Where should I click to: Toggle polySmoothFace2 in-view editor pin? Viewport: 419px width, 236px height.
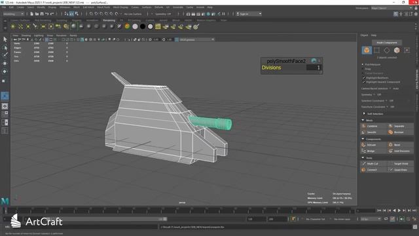tap(314, 61)
